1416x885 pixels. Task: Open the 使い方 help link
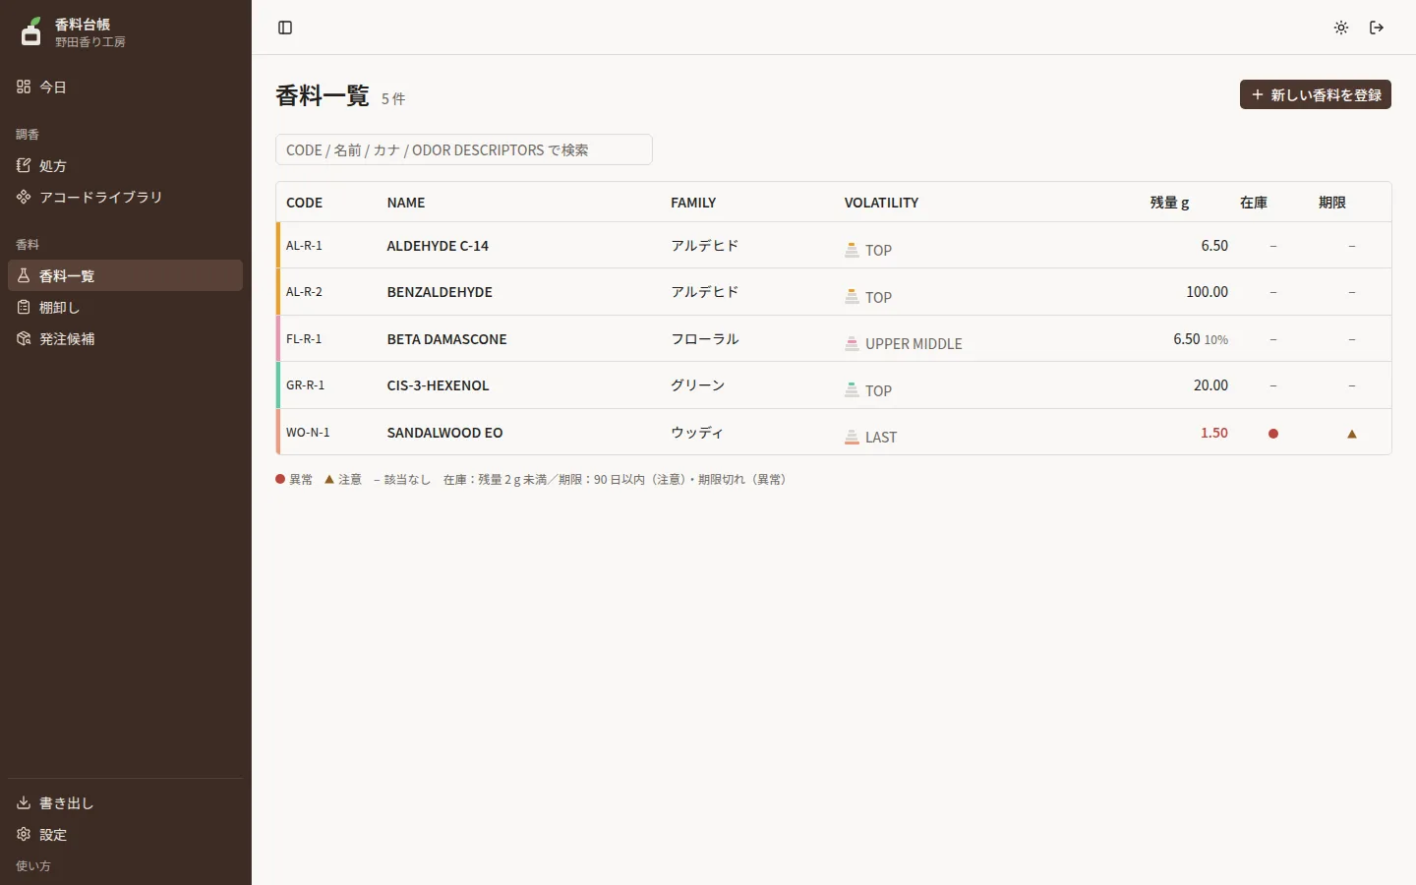click(x=33, y=865)
